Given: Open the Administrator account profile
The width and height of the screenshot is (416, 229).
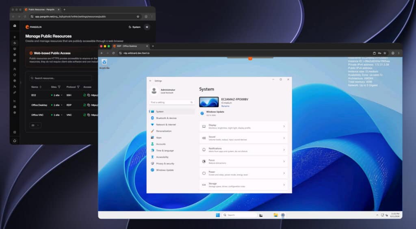Looking at the screenshot, I should 162,91.
